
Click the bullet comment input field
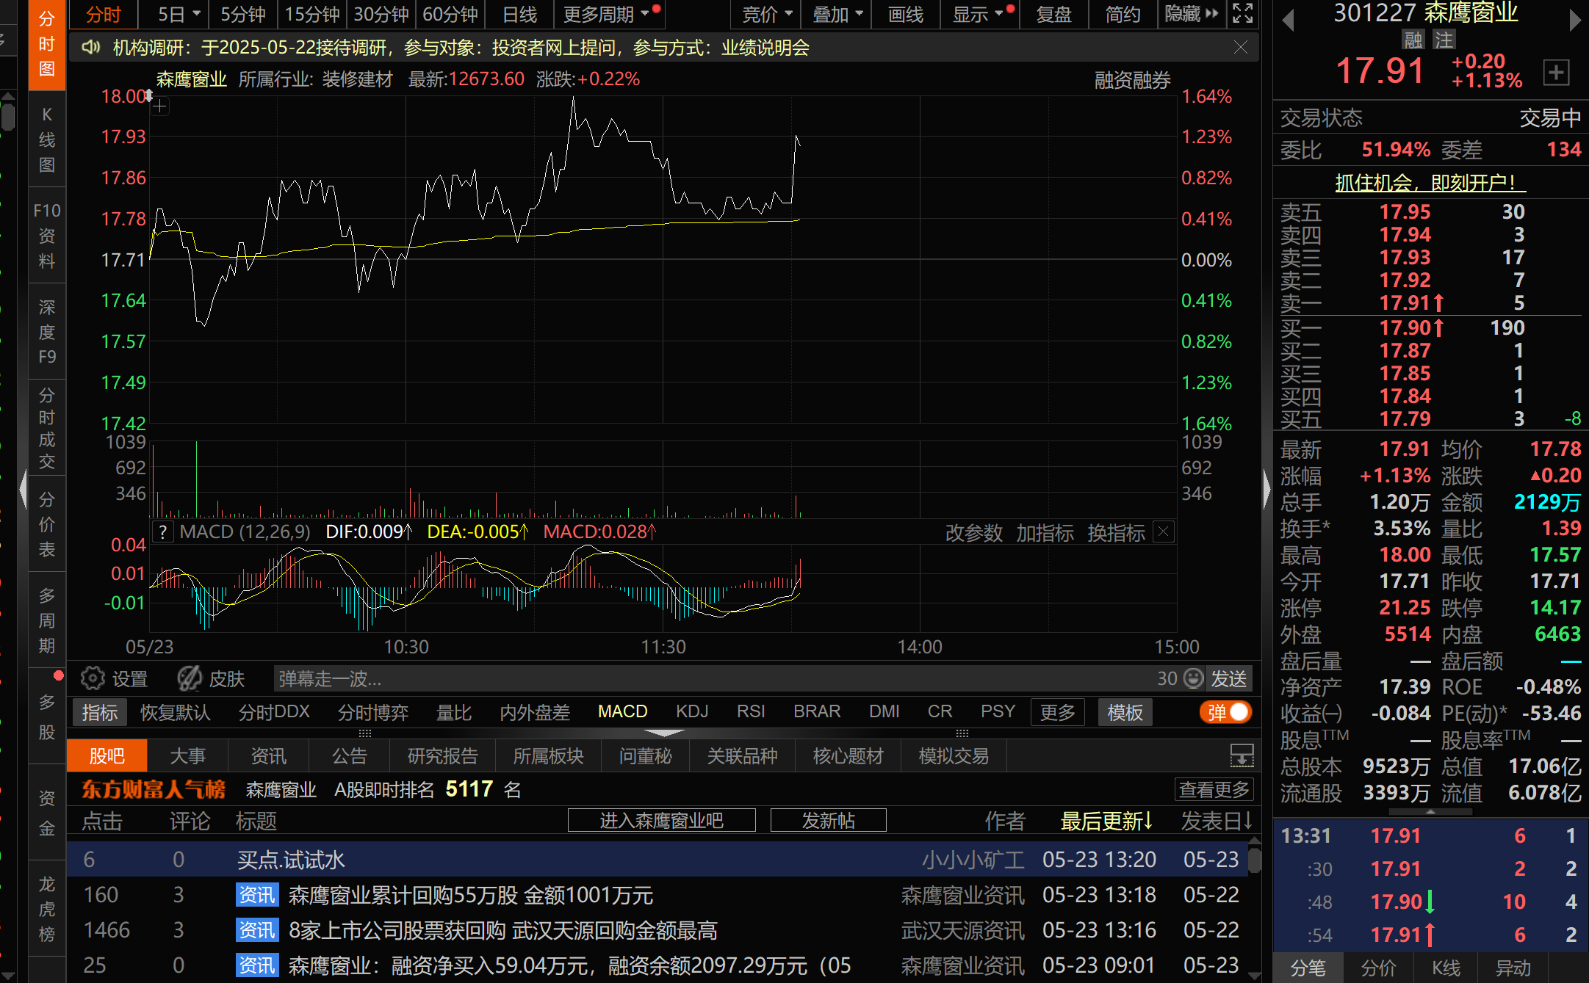713,678
